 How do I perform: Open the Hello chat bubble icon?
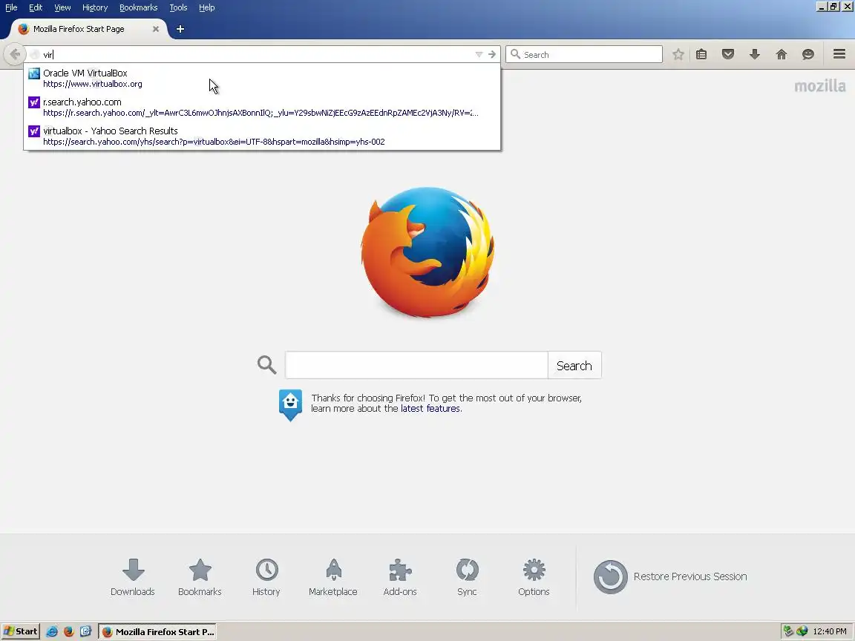click(x=808, y=54)
